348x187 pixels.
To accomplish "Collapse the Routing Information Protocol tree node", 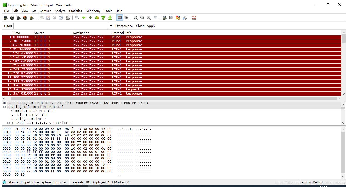I will tap(5, 107).
